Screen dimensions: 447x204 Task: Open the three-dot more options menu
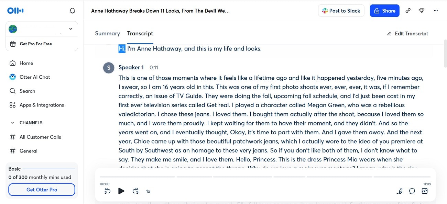click(436, 11)
